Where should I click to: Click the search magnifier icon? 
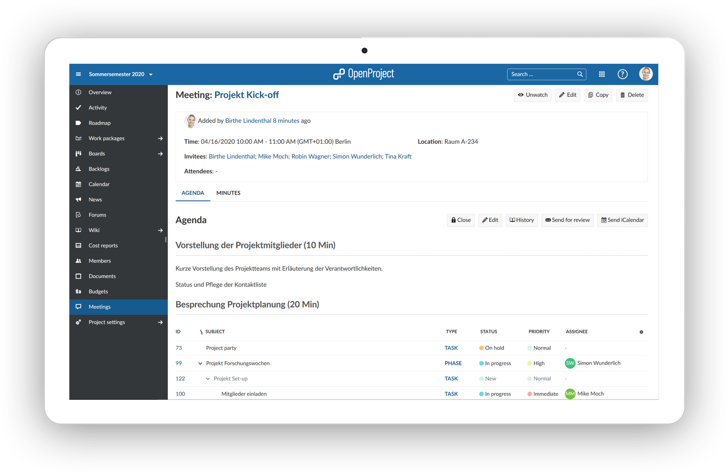(580, 74)
